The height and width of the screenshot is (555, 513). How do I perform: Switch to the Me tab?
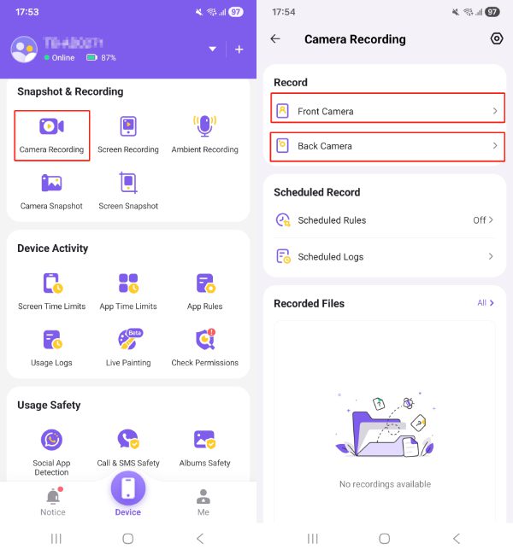pyautogui.click(x=203, y=502)
